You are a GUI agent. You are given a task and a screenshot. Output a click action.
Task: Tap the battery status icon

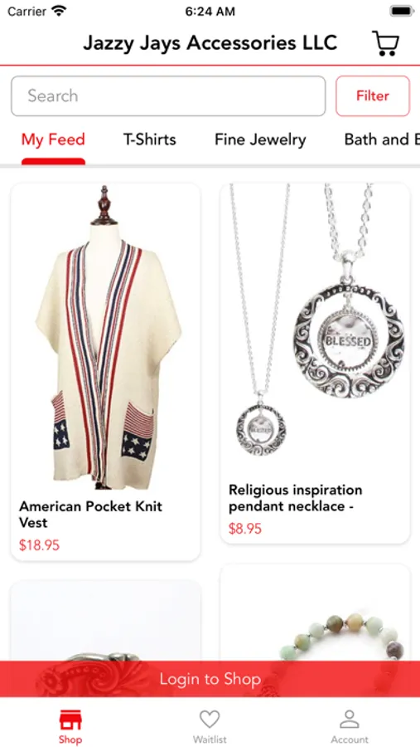[x=402, y=11]
